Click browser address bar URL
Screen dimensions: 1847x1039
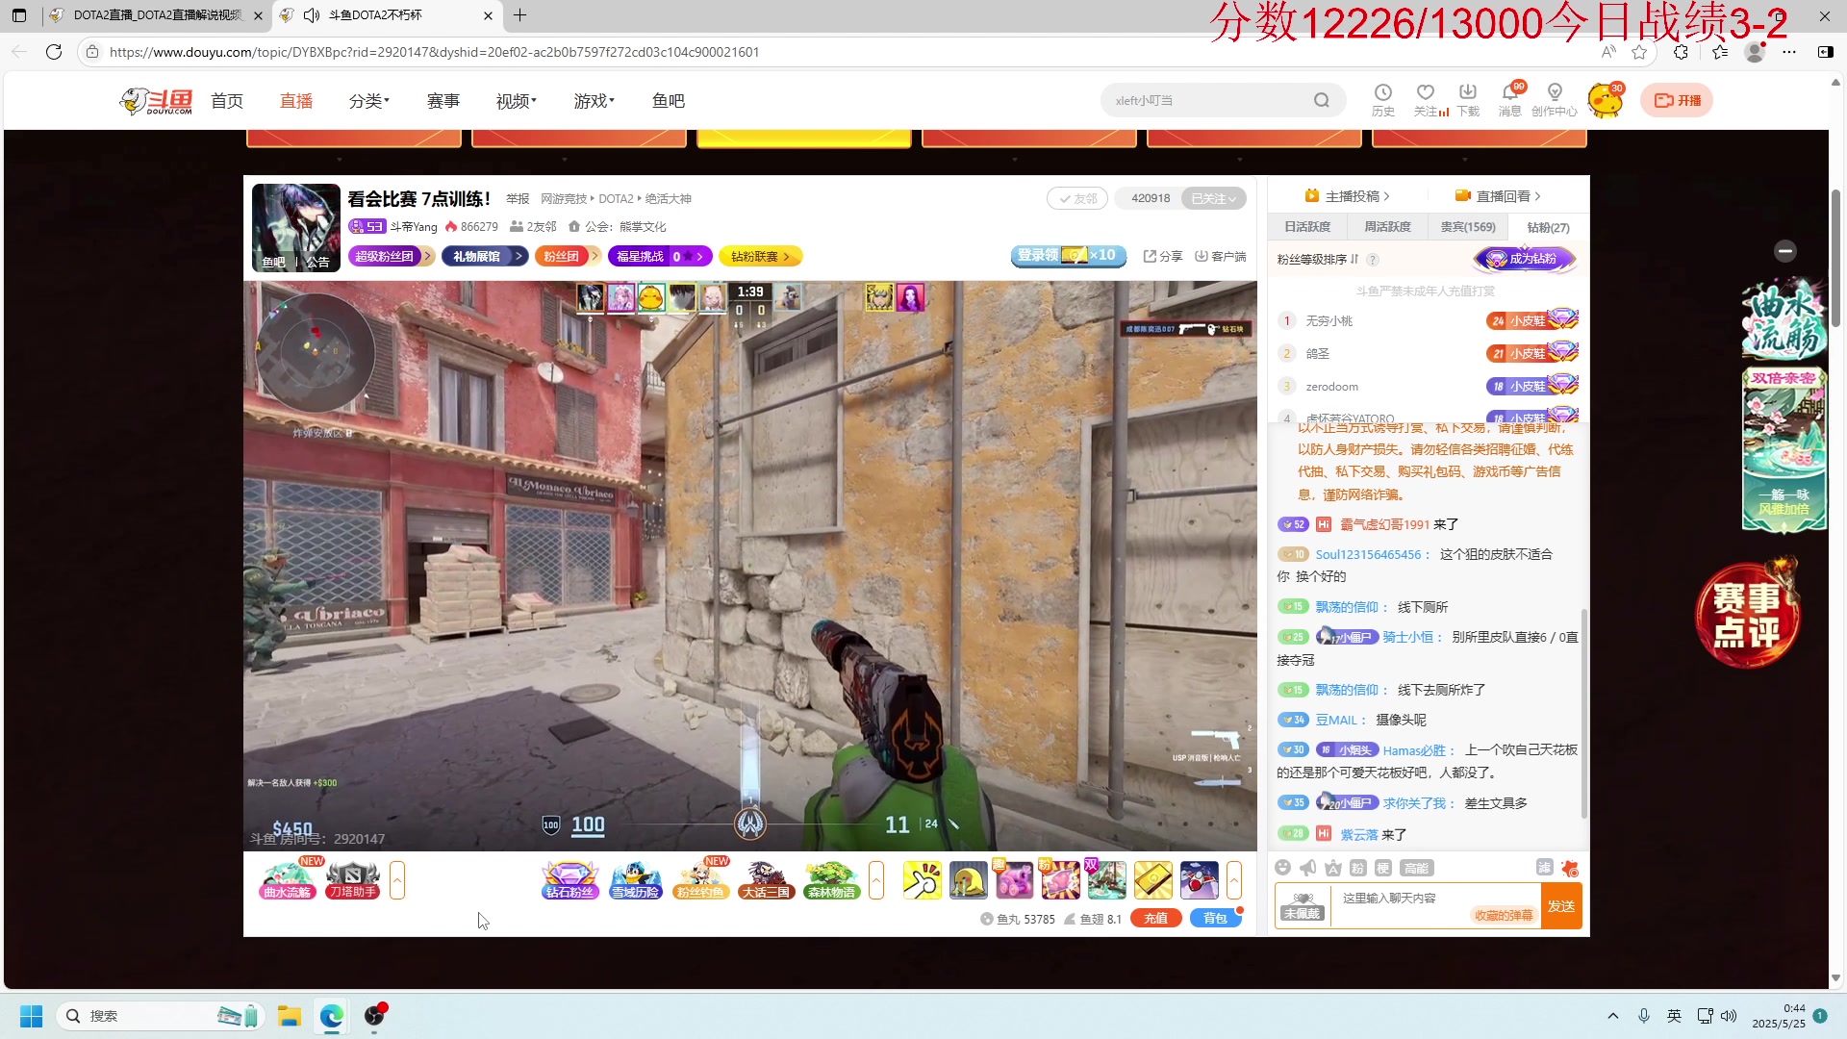434,52
